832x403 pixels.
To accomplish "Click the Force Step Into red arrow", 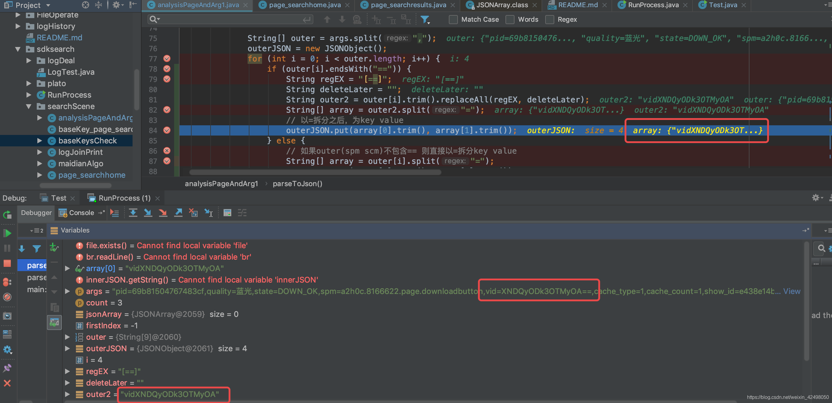I will [x=163, y=213].
